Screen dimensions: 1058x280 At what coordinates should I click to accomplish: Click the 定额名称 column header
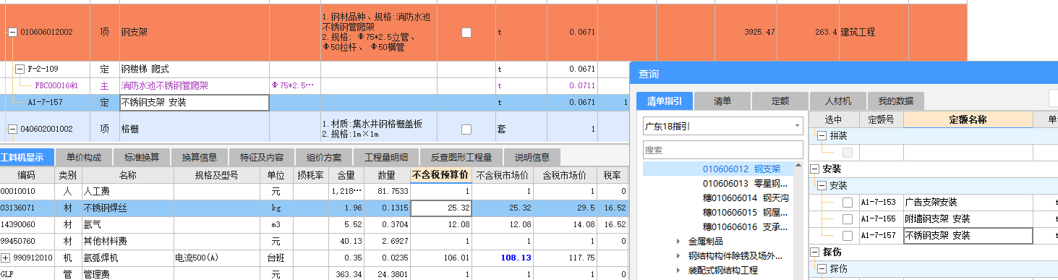tap(968, 119)
